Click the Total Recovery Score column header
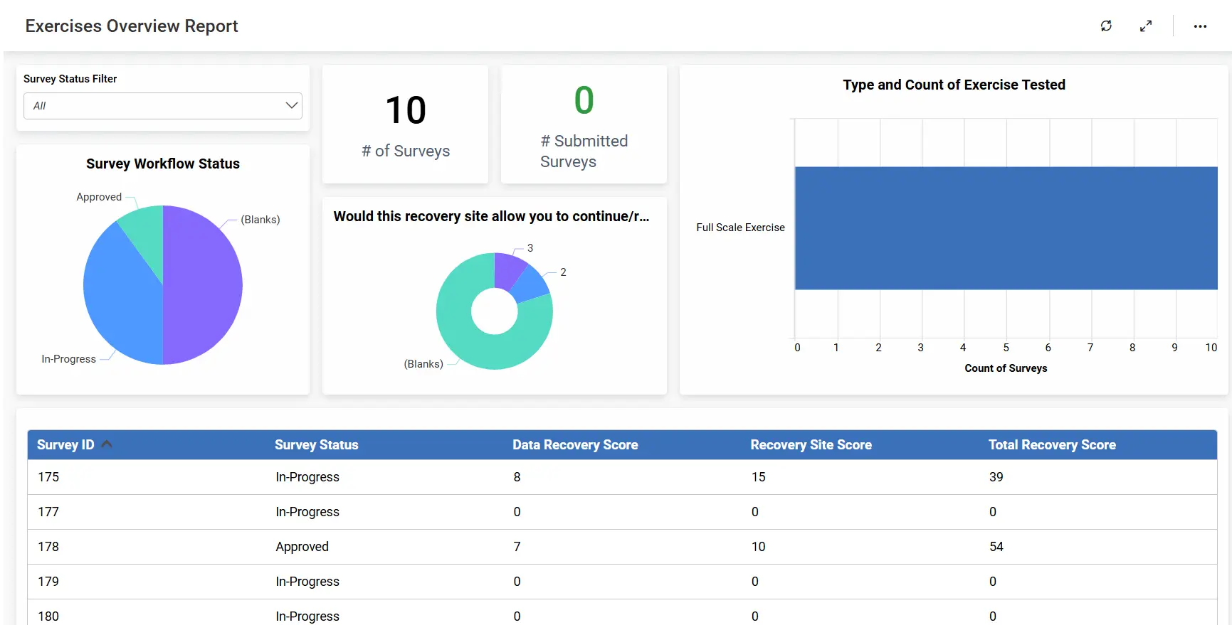This screenshot has height=625, width=1232. point(1051,445)
